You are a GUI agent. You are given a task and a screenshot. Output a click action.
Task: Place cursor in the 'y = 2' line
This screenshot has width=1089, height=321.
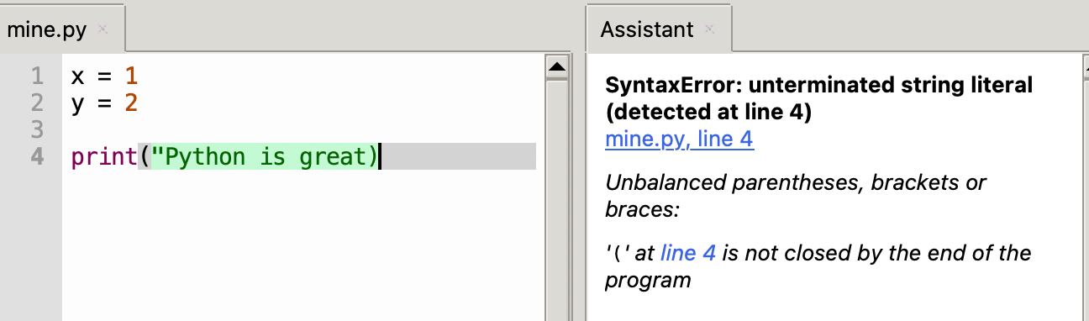coord(104,103)
